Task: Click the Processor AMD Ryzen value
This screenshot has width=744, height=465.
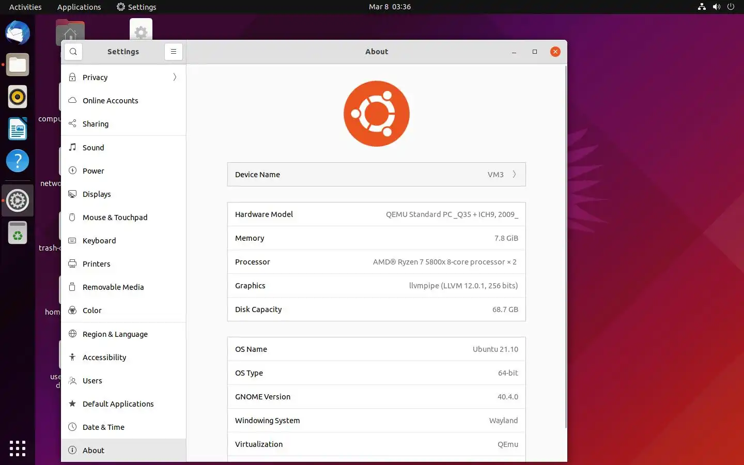Action: (444, 261)
